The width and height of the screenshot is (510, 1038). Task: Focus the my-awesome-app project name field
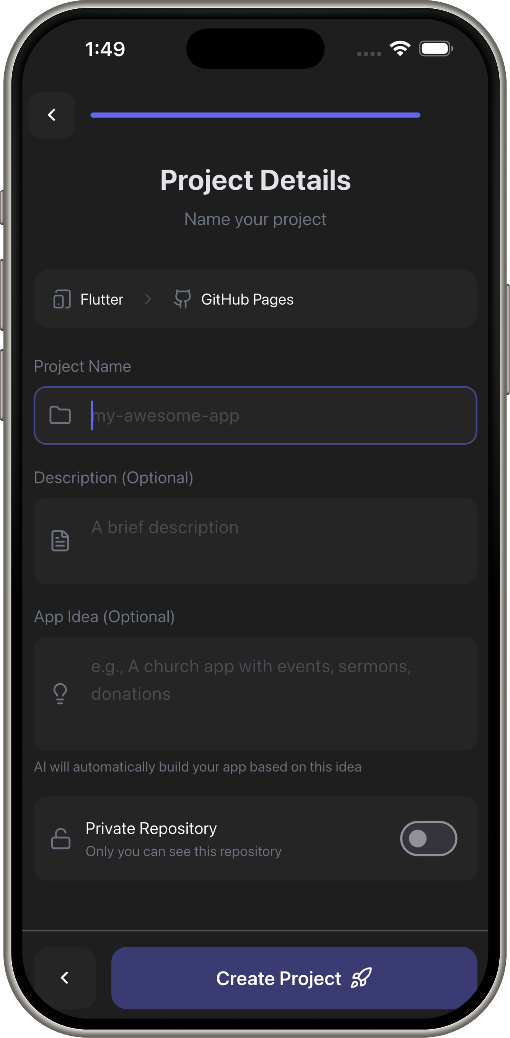pos(256,415)
